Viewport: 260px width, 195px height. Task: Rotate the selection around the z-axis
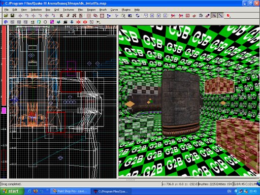pos(53,16)
